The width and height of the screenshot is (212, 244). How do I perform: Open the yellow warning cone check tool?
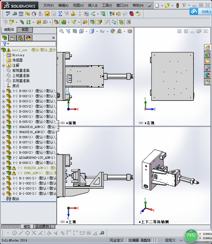pyautogui.click(x=73, y=14)
